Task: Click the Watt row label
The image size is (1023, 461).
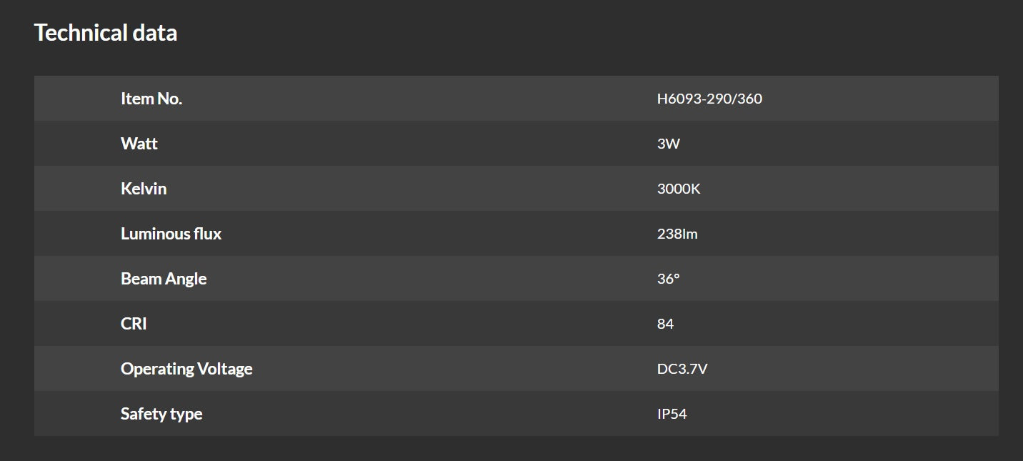Action: pos(139,144)
